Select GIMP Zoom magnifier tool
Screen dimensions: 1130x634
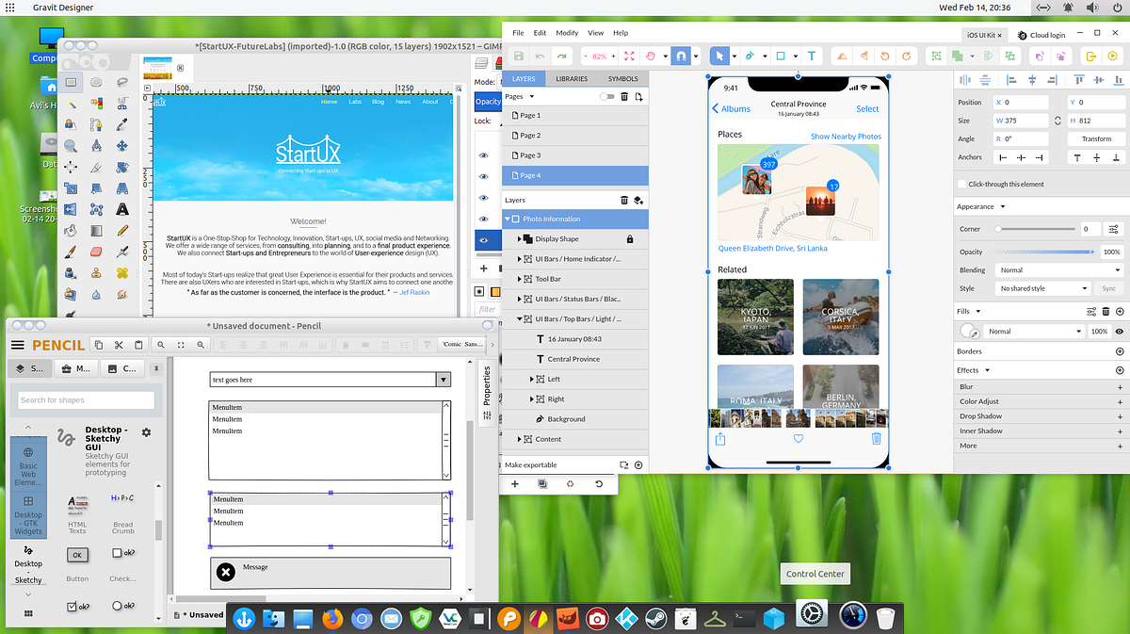pos(72,145)
